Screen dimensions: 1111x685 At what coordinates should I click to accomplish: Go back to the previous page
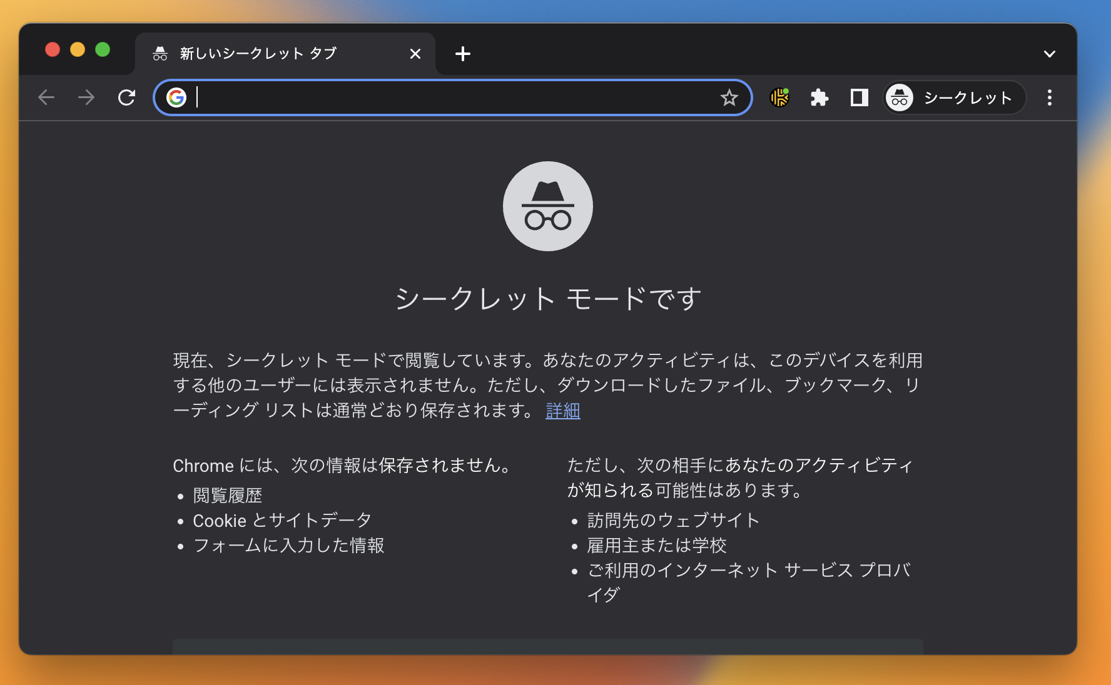pyautogui.click(x=46, y=97)
